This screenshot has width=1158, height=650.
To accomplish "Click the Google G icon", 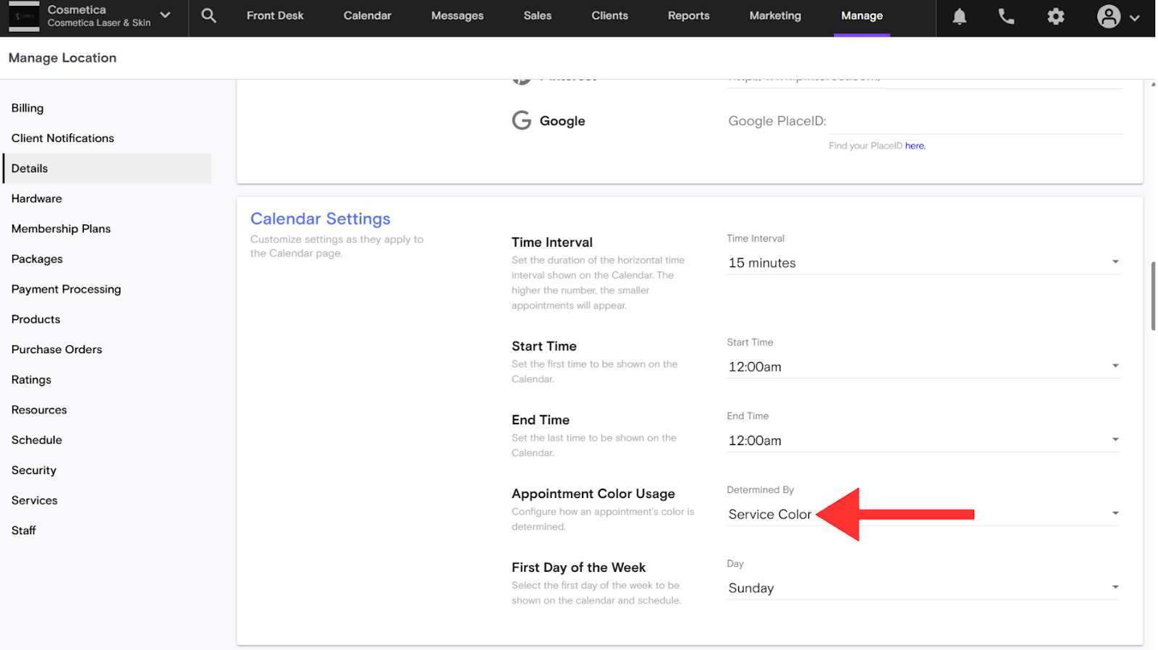I will [521, 120].
